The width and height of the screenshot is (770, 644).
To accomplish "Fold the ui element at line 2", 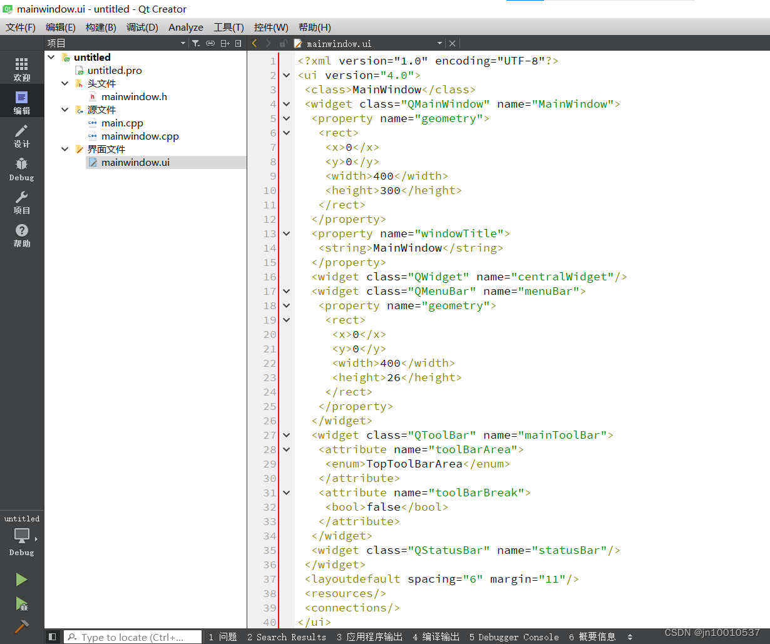I will tap(287, 75).
